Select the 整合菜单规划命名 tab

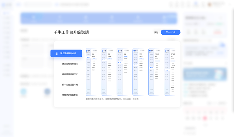click(66, 53)
